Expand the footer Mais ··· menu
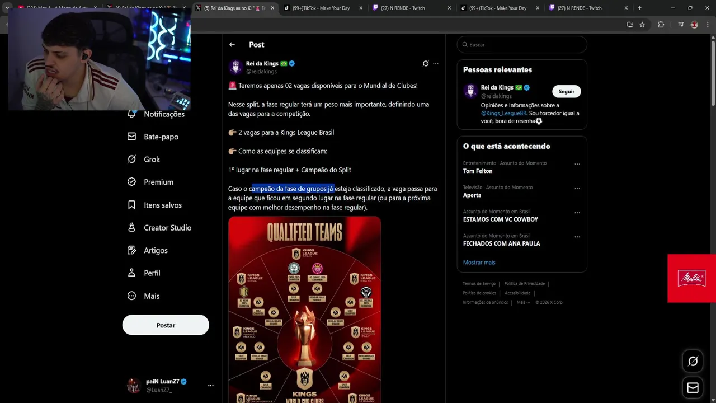This screenshot has height=403, width=716. pyautogui.click(x=523, y=303)
